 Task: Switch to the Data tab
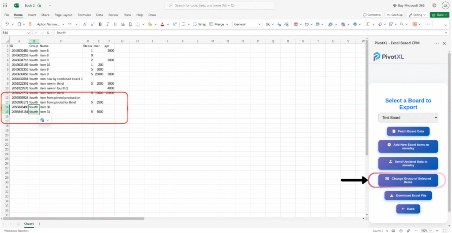(99, 15)
